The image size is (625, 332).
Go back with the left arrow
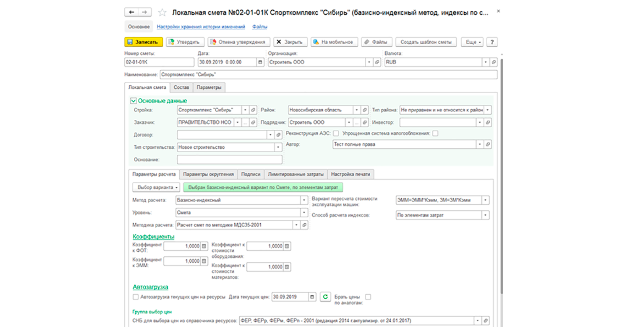[131, 12]
